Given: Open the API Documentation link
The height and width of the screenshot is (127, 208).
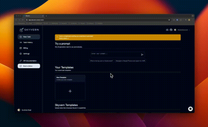Looking at the screenshot, I should point(29,61).
